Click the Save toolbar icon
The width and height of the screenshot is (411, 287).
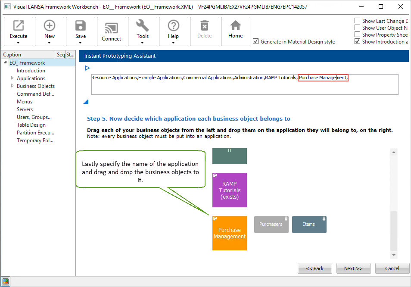(x=81, y=26)
